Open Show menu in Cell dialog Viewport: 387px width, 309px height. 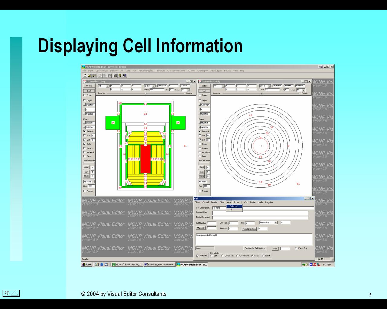236,202
